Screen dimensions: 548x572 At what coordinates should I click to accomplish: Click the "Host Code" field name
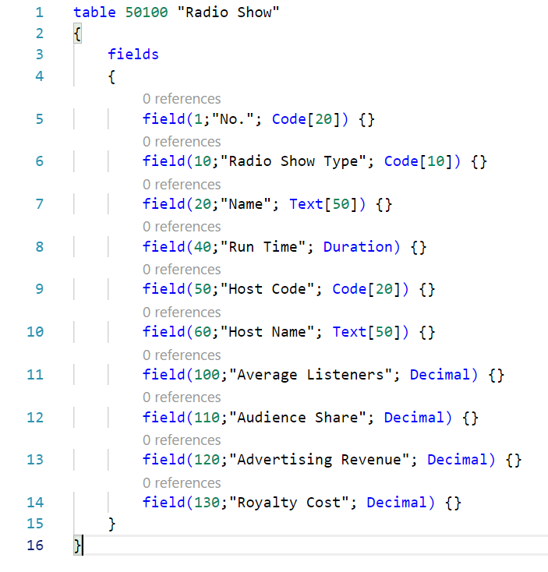[x=267, y=289]
